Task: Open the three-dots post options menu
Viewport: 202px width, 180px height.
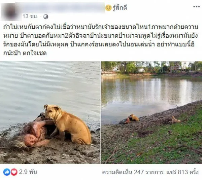Action: (x=197, y=7)
